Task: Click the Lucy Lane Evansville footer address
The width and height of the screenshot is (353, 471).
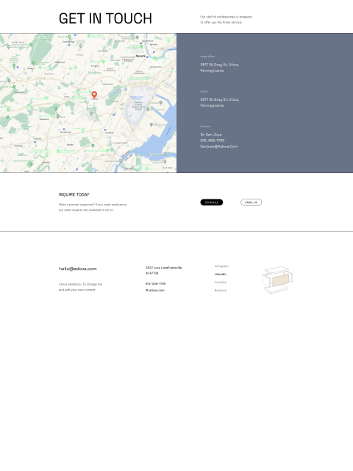Action: 164,270
